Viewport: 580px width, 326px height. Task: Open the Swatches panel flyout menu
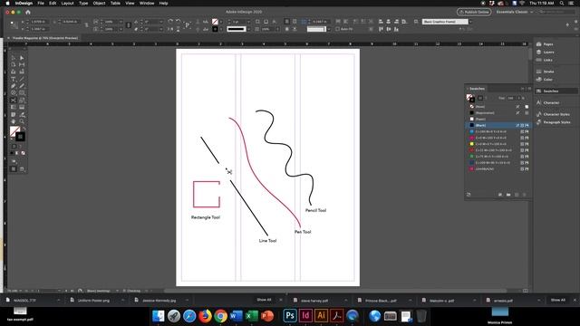click(x=529, y=89)
